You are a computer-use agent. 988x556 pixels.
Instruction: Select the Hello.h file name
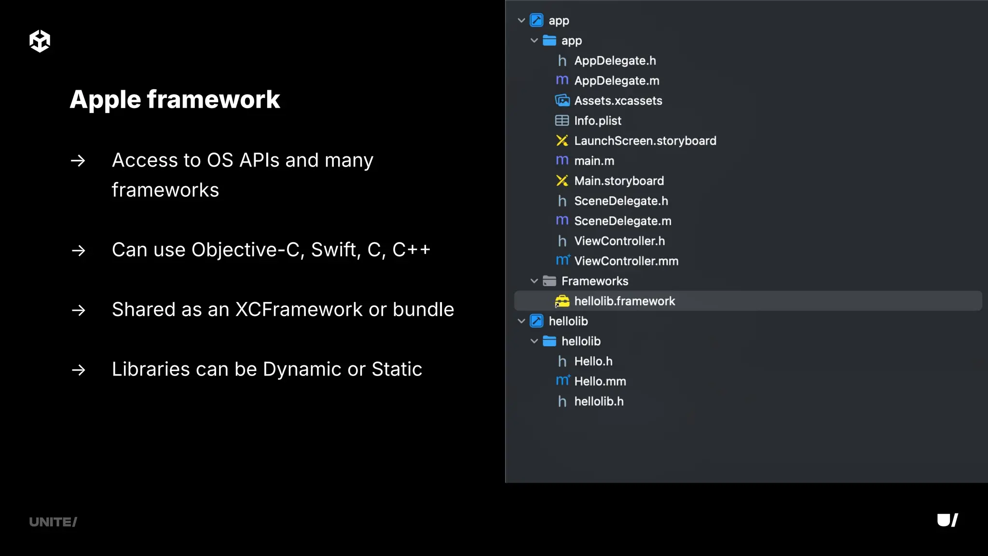(593, 361)
